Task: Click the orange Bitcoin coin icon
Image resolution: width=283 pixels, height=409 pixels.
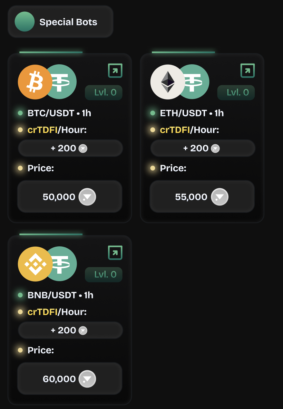Action: pos(35,82)
